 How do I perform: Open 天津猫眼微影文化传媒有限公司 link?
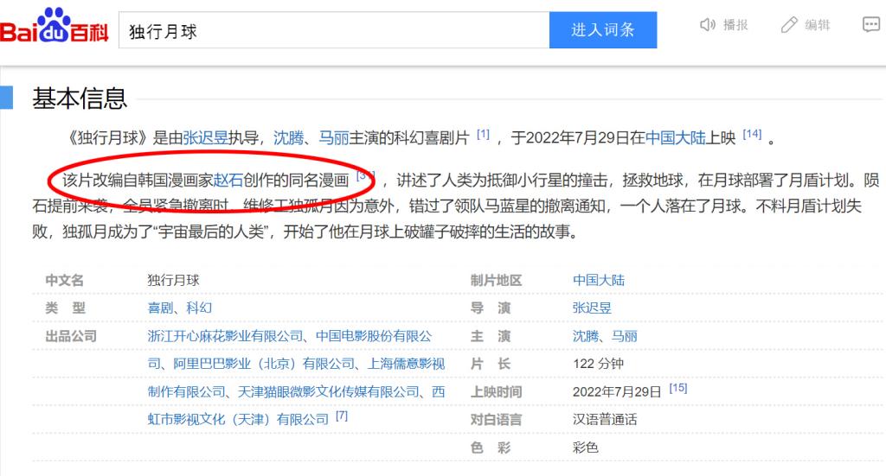[328, 391]
